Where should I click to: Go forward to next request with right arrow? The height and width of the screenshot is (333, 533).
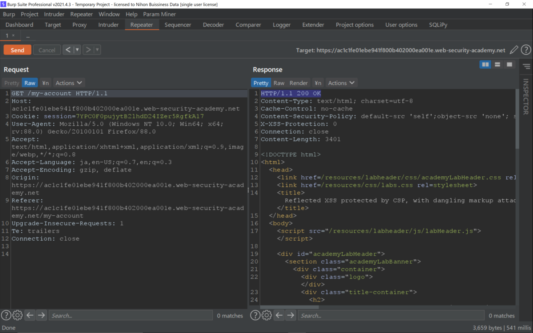click(88, 50)
